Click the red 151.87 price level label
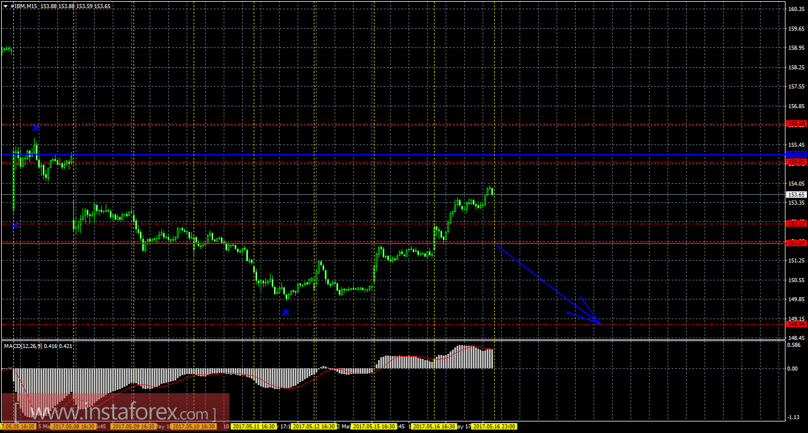 point(797,243)
